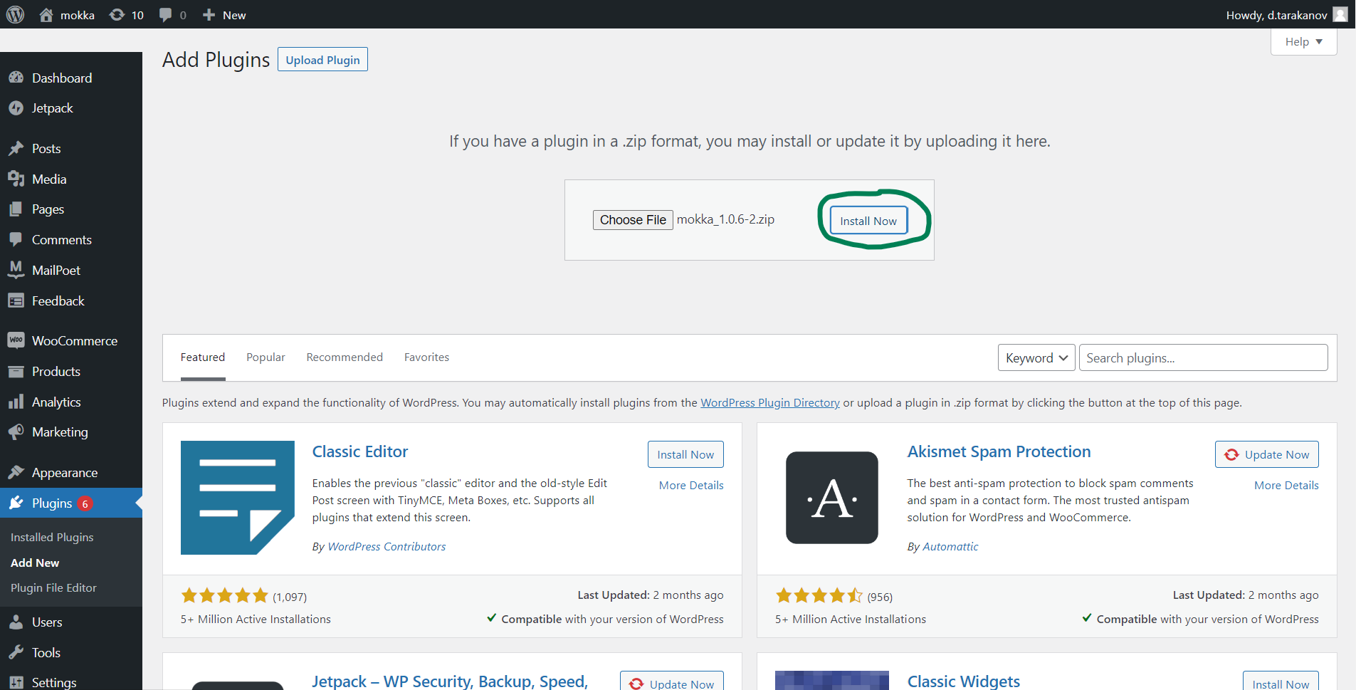The image size is (1356, 690).
Task: Switch to the Popular tab
Action: coord(266,357)
